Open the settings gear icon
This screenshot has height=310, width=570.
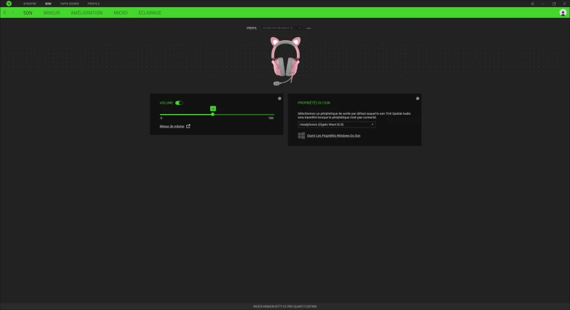[533, 4]
